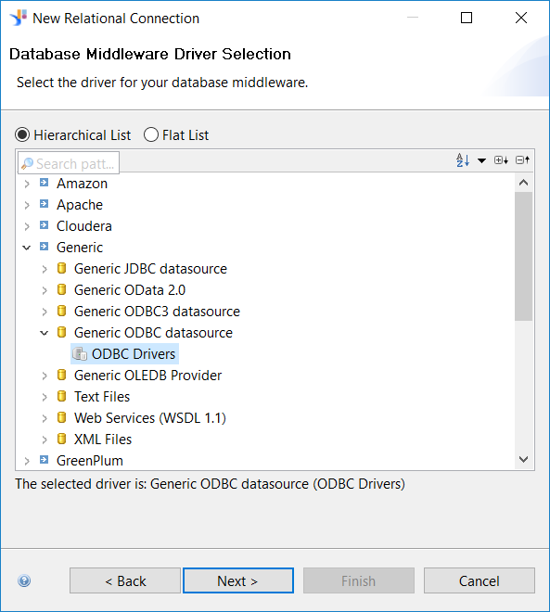Click the GreenPlum vendor folder icon
550x612 pixels.
[x=45, y=460]
